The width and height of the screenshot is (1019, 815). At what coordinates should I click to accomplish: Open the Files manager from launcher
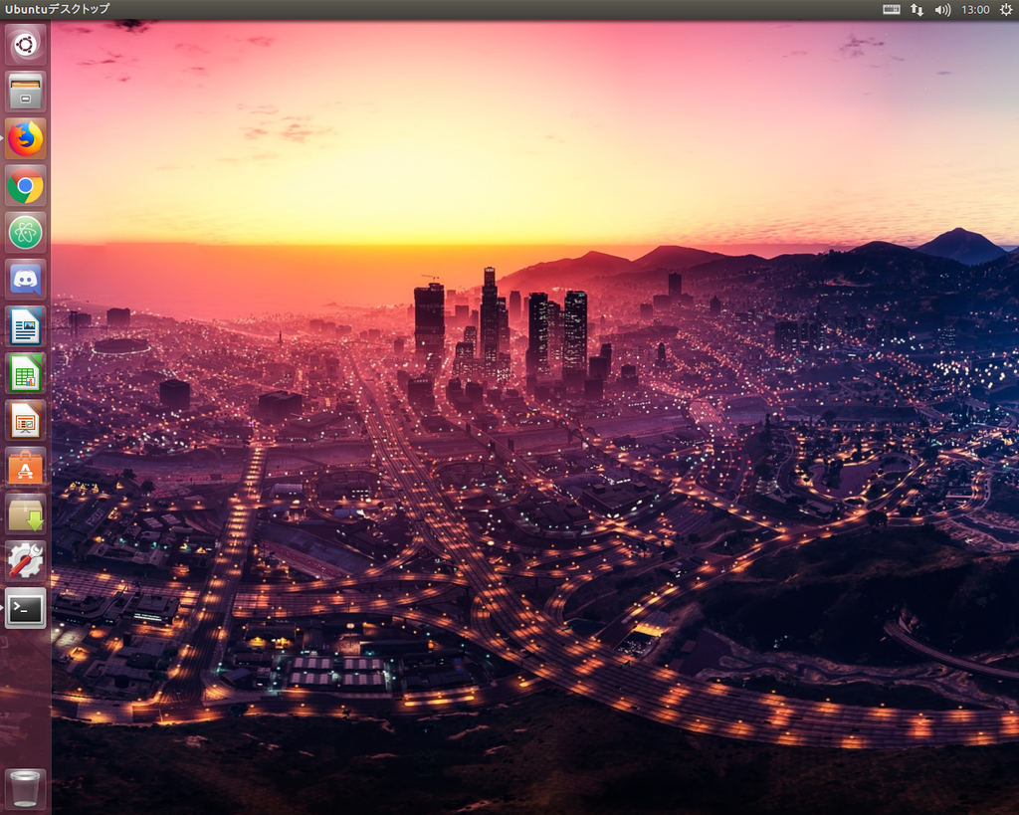(x=25, y=92)
